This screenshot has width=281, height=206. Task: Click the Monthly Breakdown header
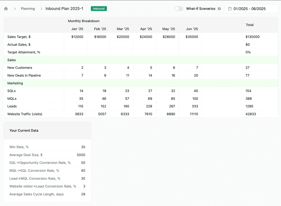83,21
